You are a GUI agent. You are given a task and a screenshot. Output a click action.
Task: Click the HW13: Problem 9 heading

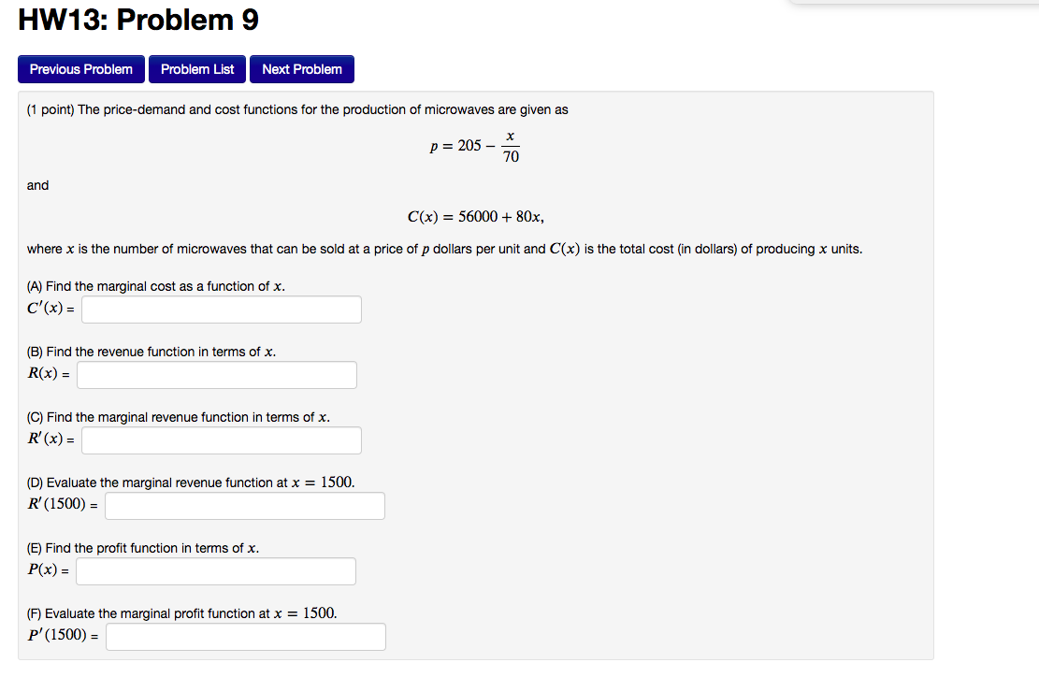click(137, 19)
